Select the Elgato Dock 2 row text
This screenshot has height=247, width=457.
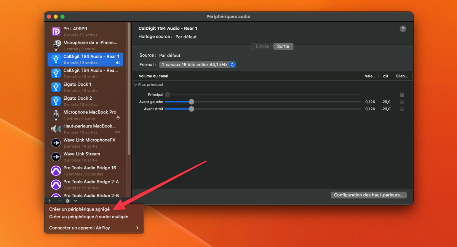78,98
